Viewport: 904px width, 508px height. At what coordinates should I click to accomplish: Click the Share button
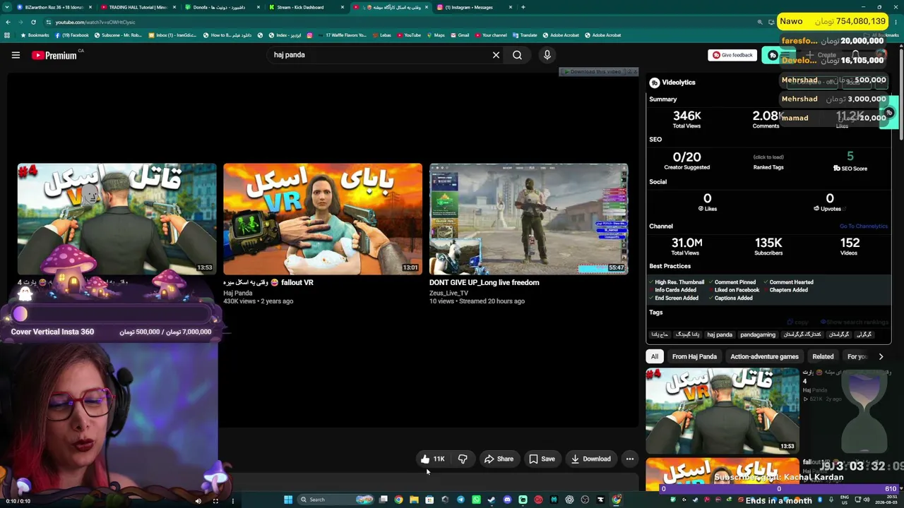tap(499, 459)
